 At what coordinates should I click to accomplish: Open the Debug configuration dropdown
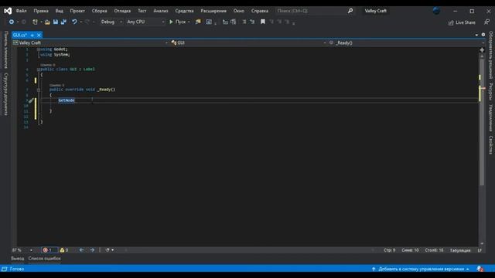point(111,22)
